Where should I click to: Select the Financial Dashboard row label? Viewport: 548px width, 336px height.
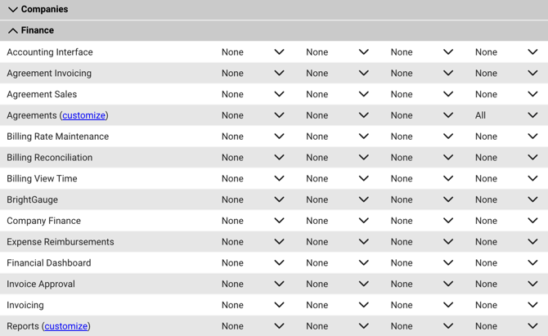pyautogui.click(x=48, y=263)
